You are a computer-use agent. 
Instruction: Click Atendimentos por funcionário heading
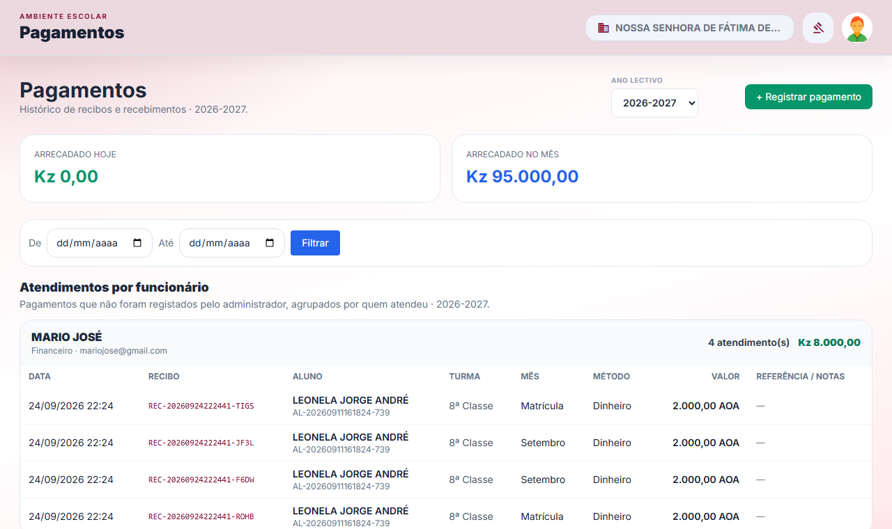pos(114,287)
